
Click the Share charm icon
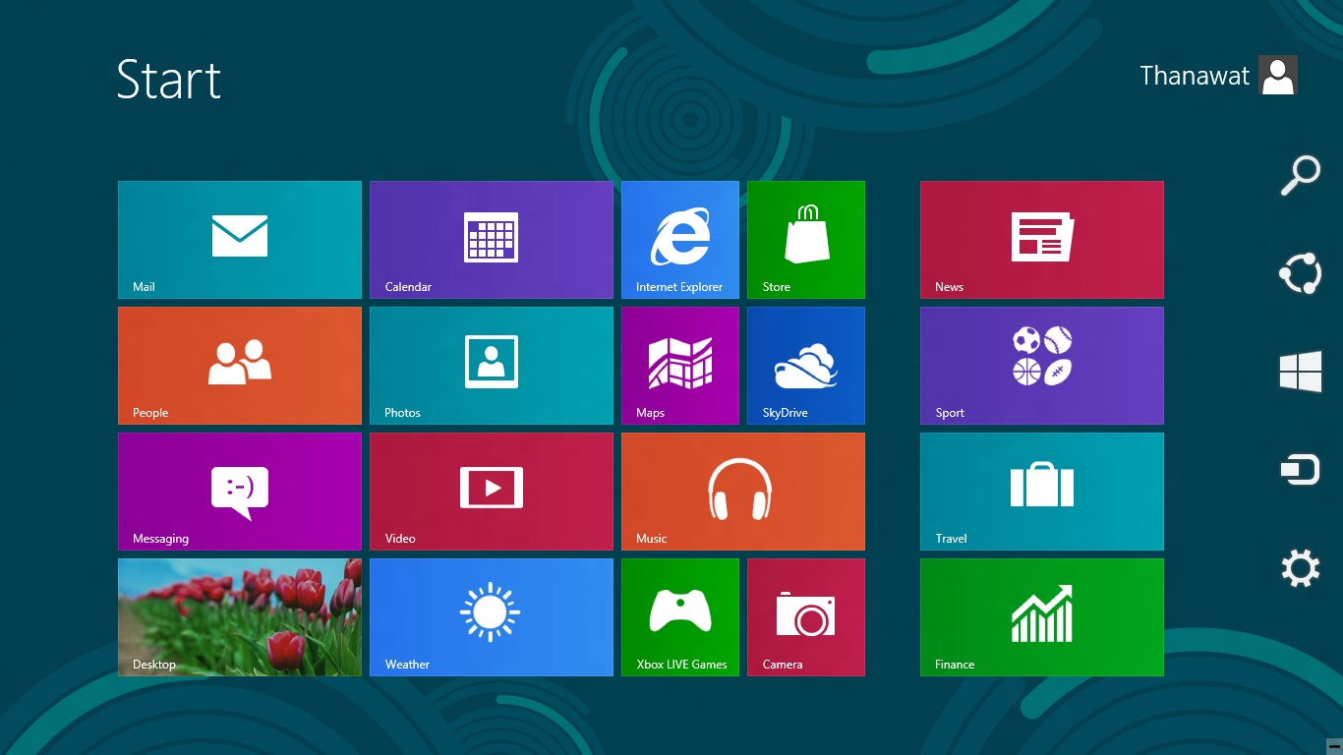click(x=1300, y=273)
